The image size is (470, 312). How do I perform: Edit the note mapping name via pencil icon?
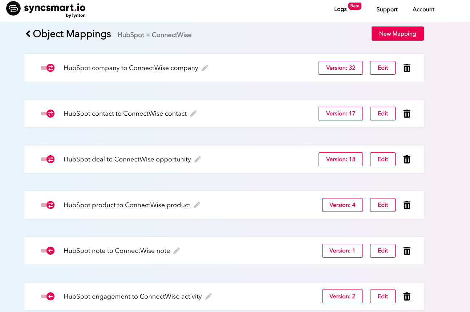[x=177, y=250]
